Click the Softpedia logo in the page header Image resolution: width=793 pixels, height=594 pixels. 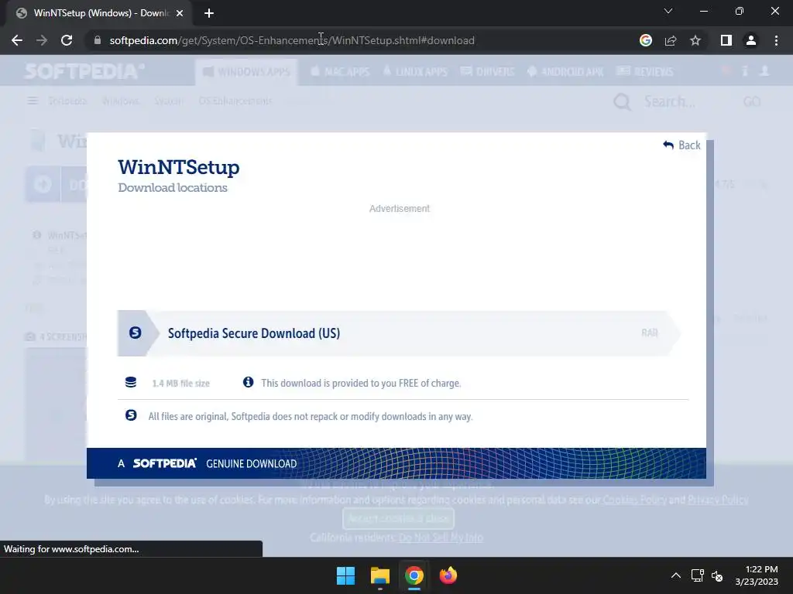click(x=84, y=71)
